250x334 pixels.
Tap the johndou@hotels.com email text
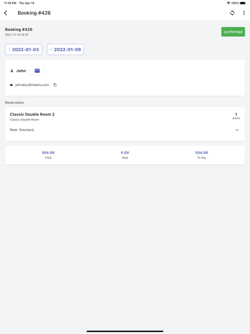coord(32,85)
